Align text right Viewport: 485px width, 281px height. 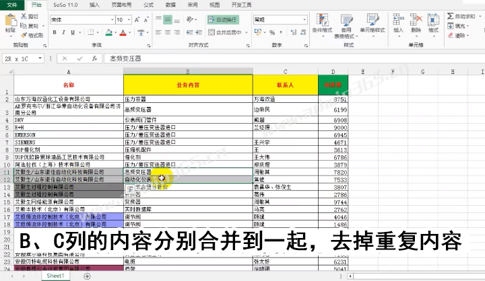[177, 32]
